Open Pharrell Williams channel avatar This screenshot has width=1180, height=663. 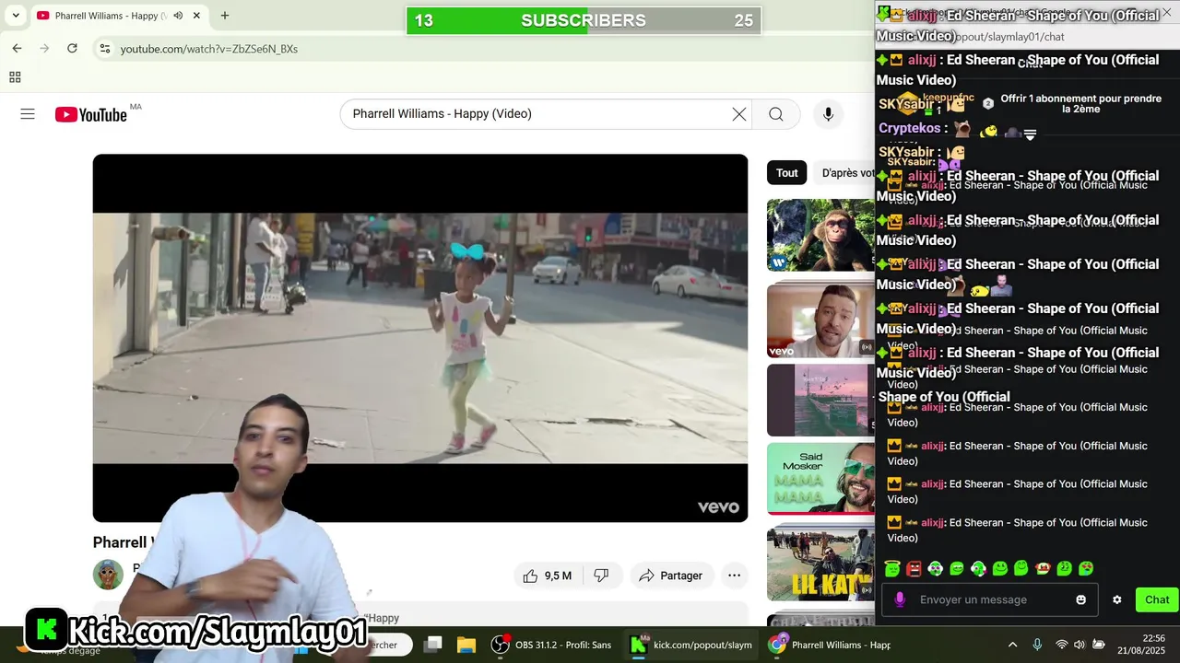(x=108, y=575)
